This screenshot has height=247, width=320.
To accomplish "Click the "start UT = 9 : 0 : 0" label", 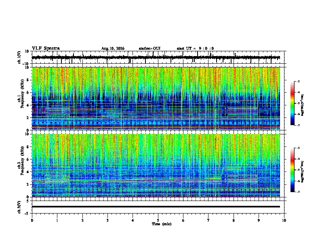I will click(x=195, y=48).
